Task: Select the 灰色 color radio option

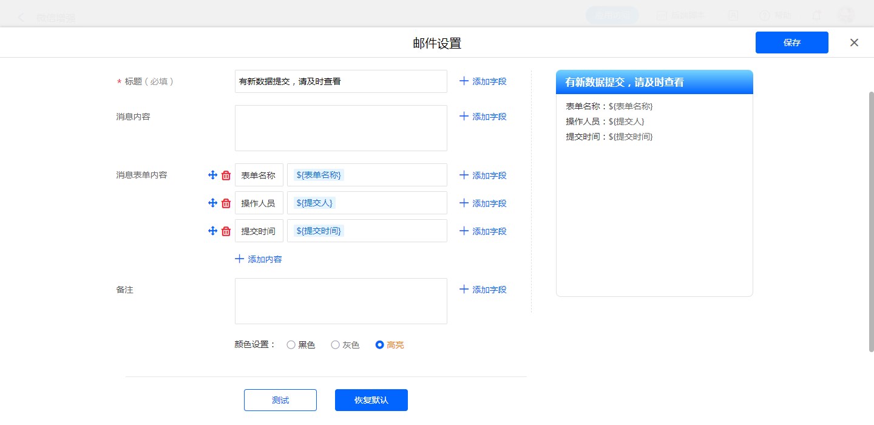Action: coord(335,345)
